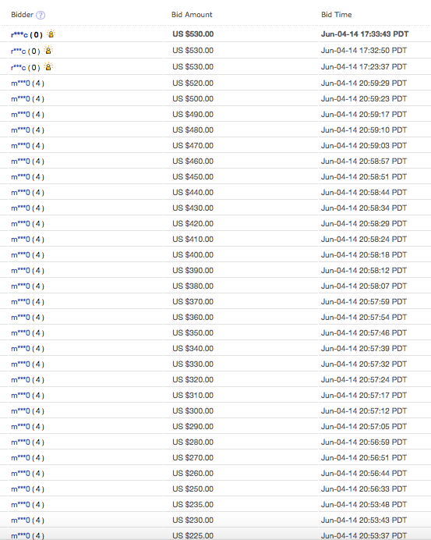The image size is (431, 540).
Task: Open bidder m***0 on the US $260.00 row
Action: (20, 474)
